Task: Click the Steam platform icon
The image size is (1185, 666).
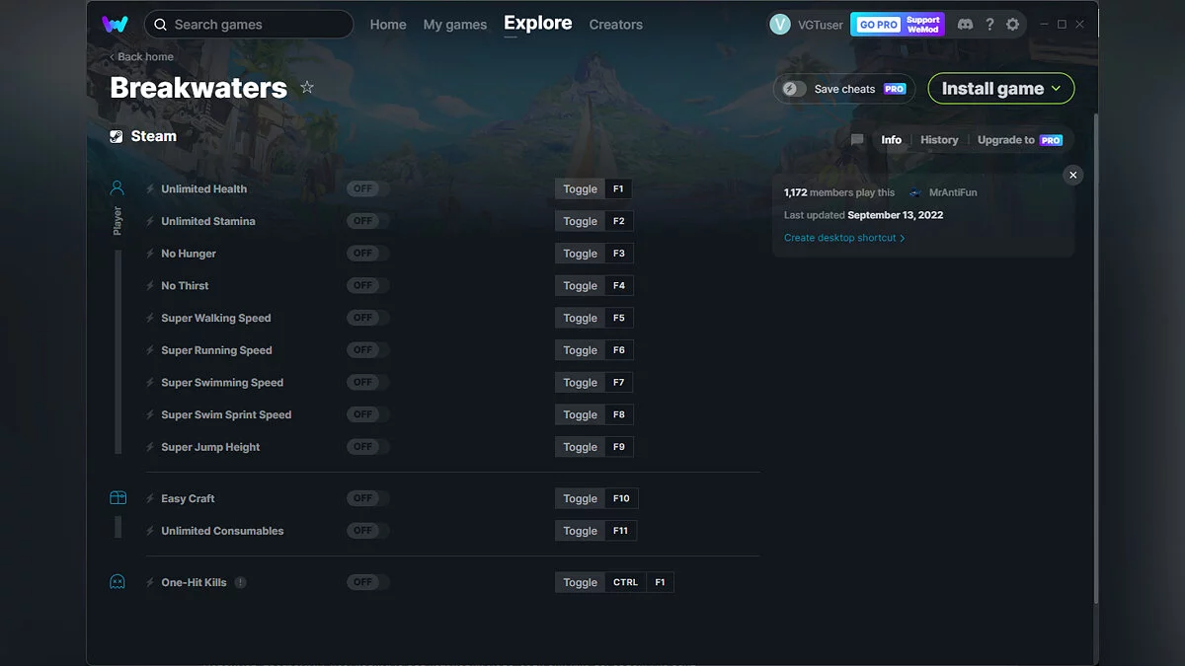Action: point(118,137)
